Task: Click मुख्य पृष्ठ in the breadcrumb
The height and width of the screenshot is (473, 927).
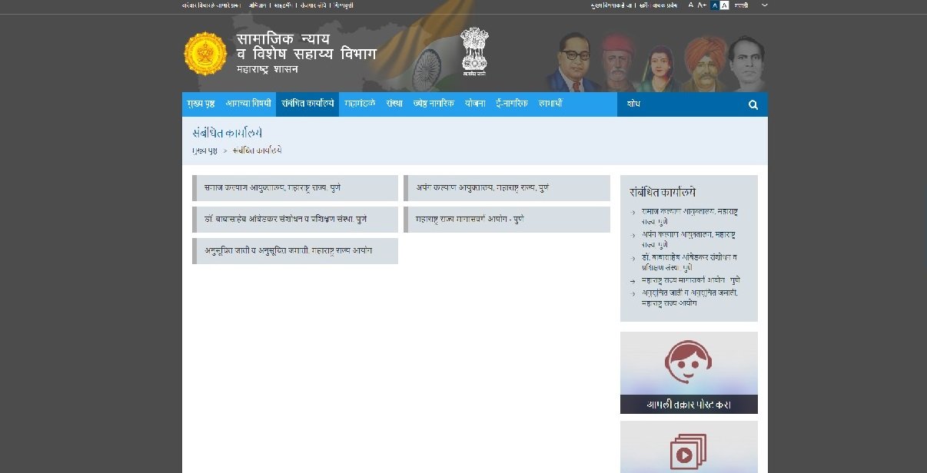Action: click(x=205, y=150)
